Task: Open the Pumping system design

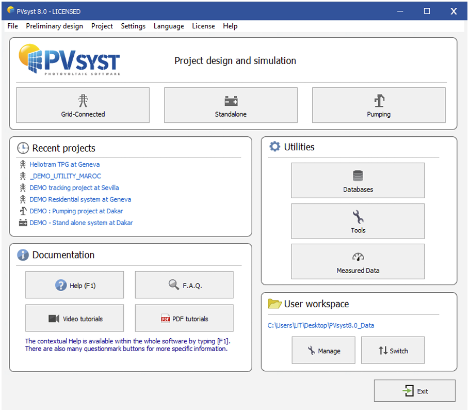Action: click(378, 105)
